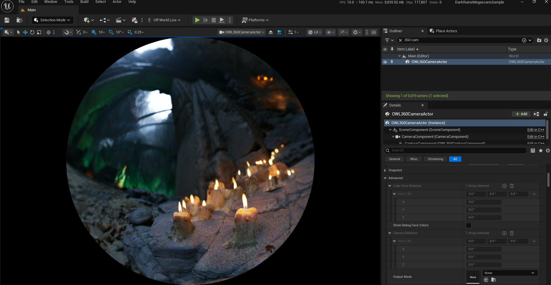This screenshot has height=285, width=551.
Task: Activate the Translate move tool
Action: point(25,32)
